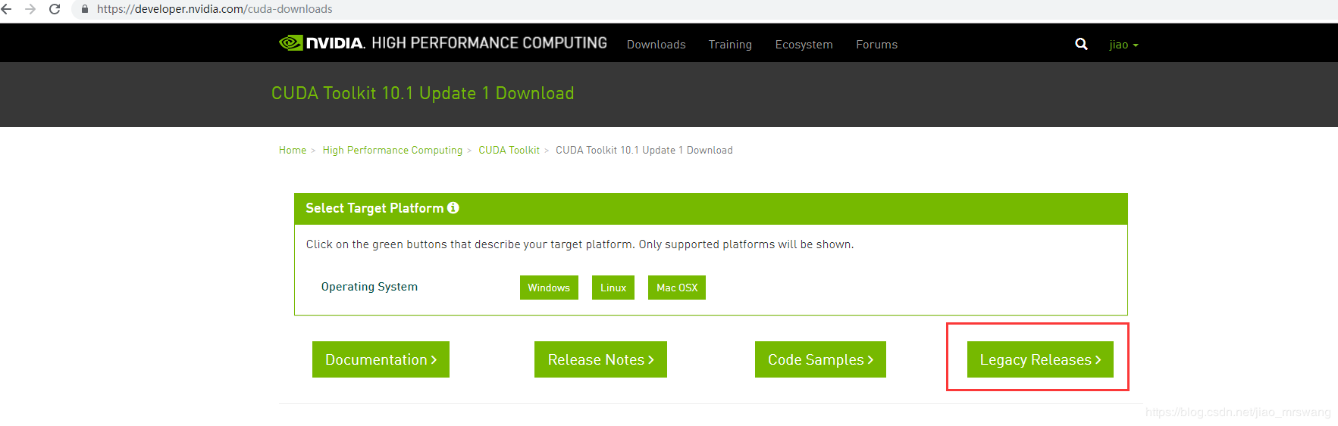Click the last breadcrumb CUDA Toolkit 10.1 Update 1 Download
This screenshot has width=1338, height=426.
point(644,151)
